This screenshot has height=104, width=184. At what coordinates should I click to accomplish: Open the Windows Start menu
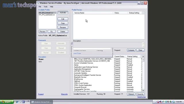[7, 102]
